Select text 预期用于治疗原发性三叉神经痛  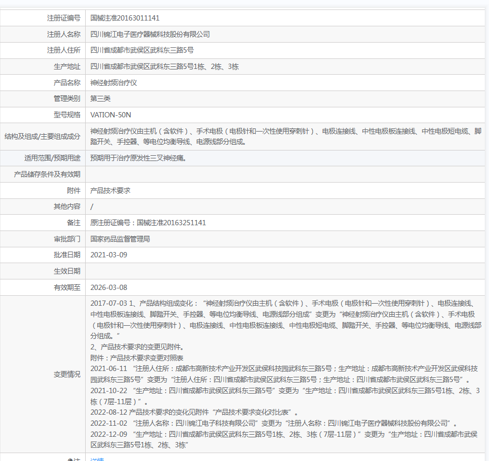click(x=138, y=158)
